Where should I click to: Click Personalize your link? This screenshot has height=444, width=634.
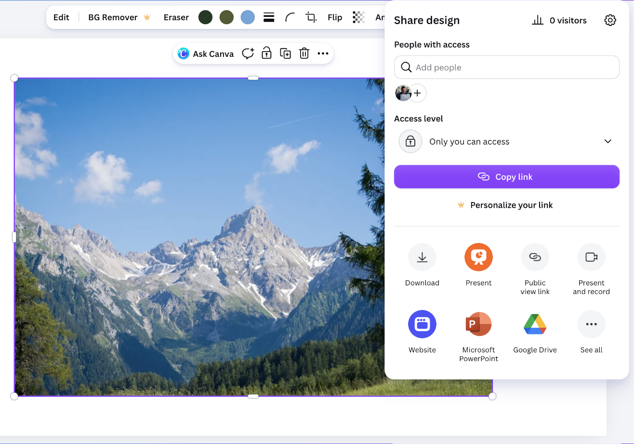click(x=505, y=205)
